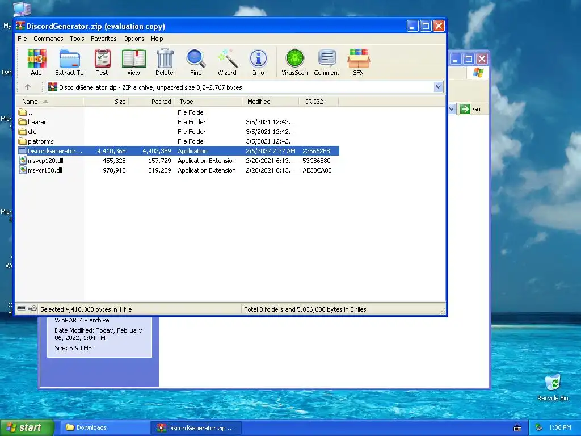581x436 pixels.
Task: Click the key password icon in status bar
Action: tap(32, 308)
